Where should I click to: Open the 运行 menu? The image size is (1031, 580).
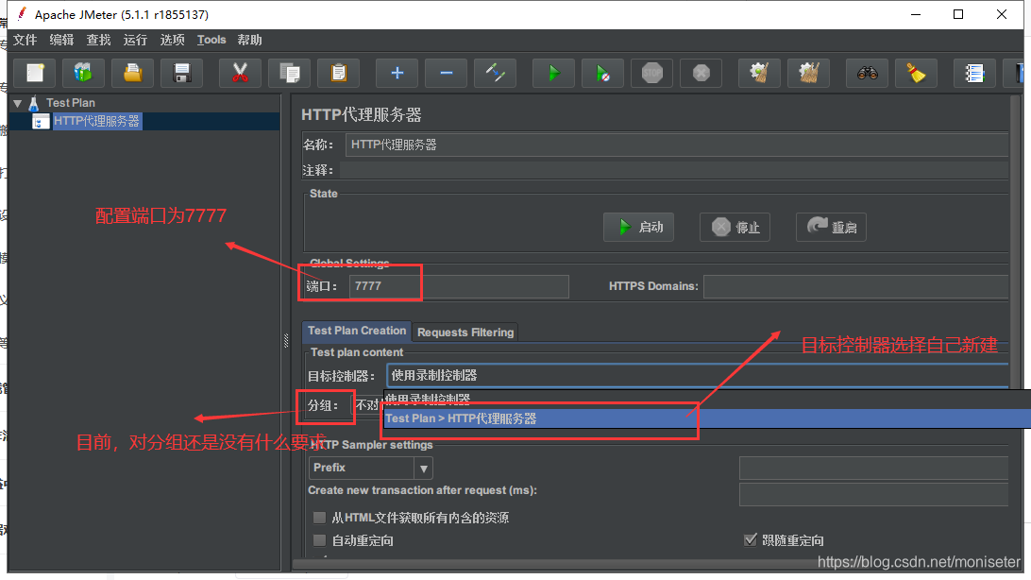[135, 40]
